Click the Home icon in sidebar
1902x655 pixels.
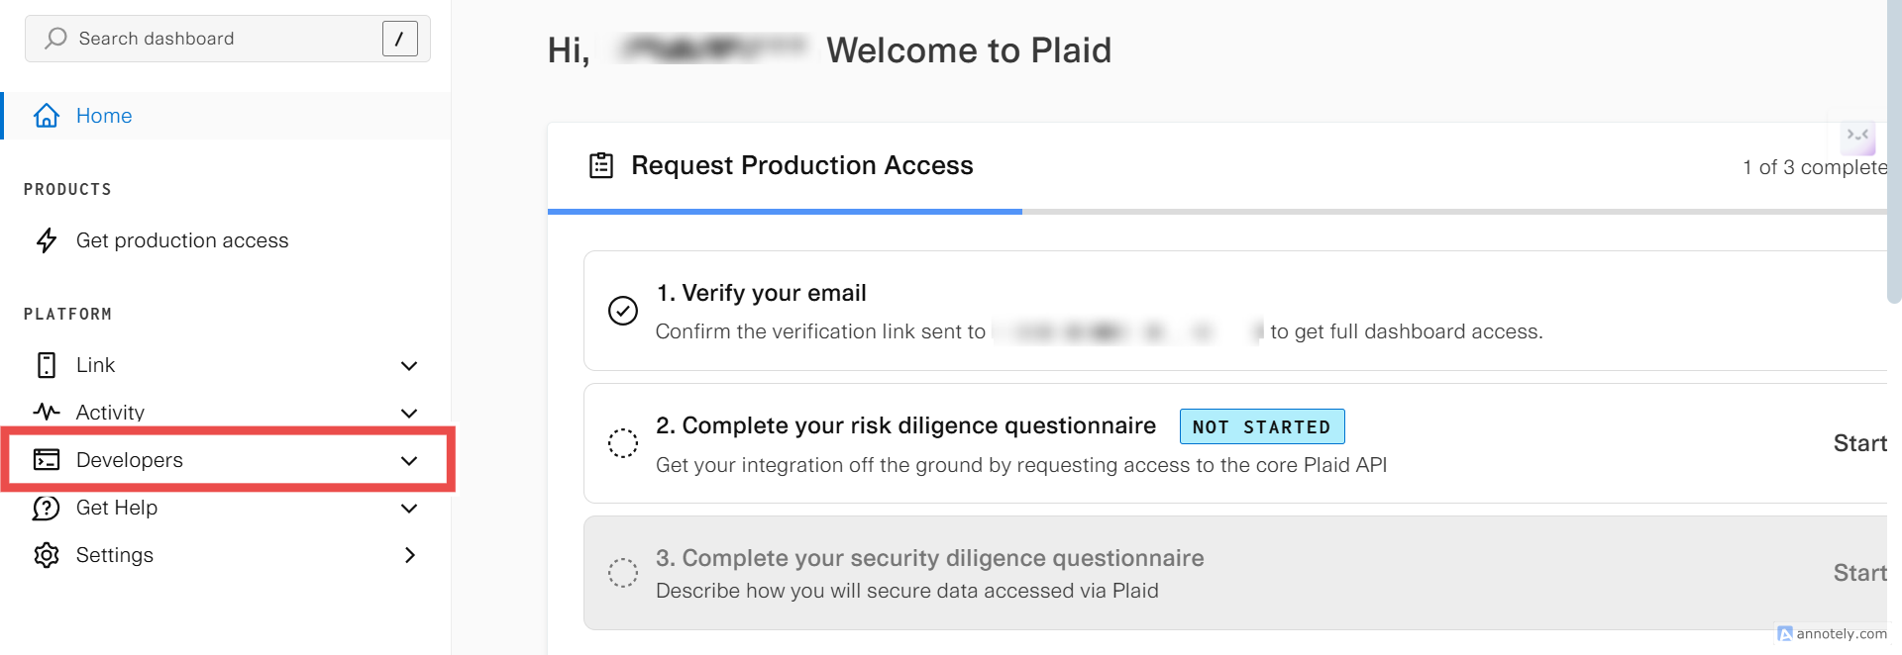tap(46, 116)
